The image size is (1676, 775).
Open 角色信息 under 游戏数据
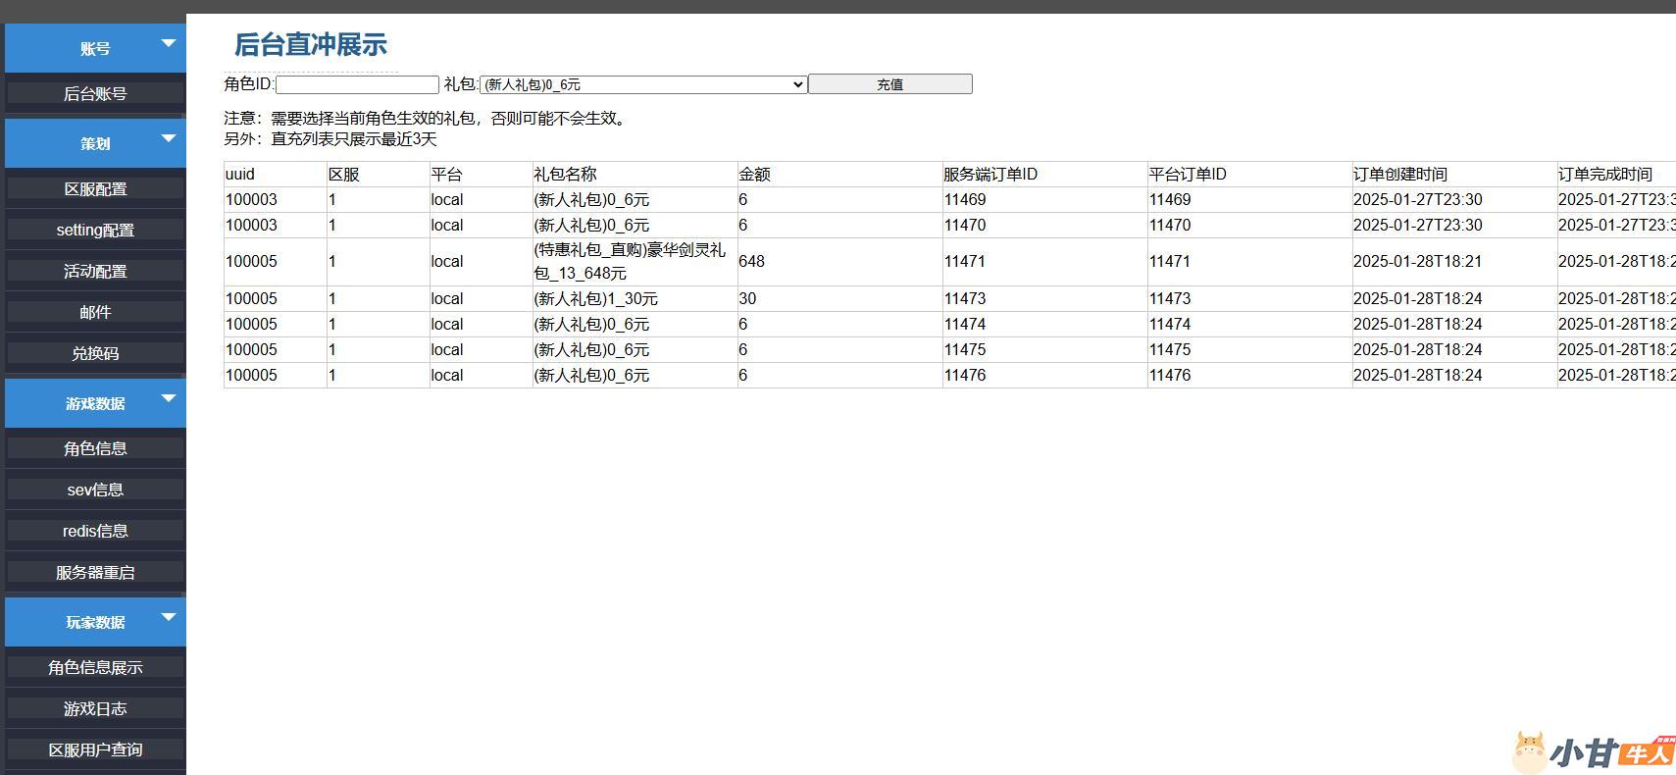pyautogui.click(x=95, y=449)
